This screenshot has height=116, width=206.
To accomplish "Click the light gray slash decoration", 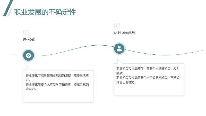I will (10, 12).
